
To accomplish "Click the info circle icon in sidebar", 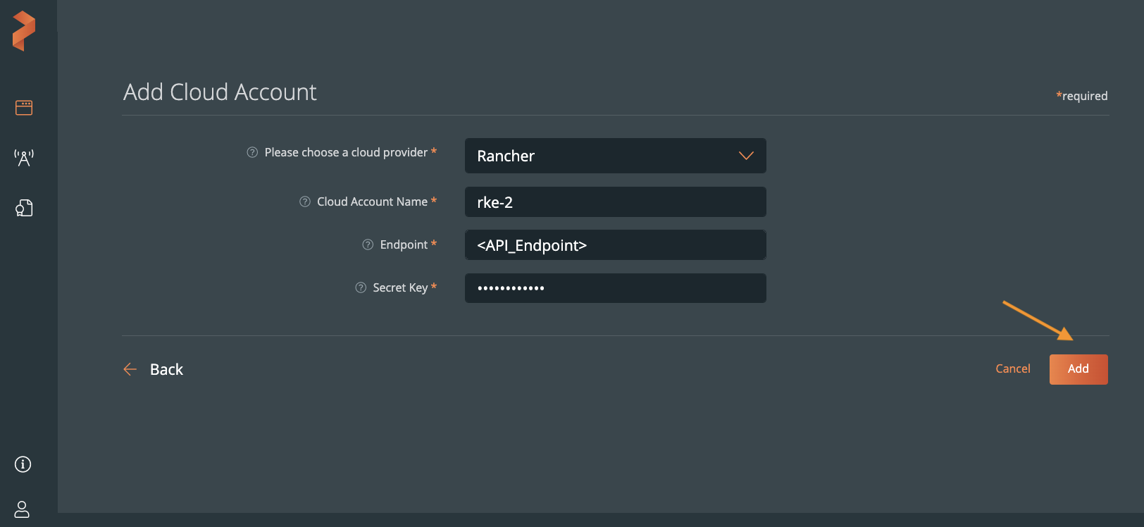I will [x=23, y=464].
